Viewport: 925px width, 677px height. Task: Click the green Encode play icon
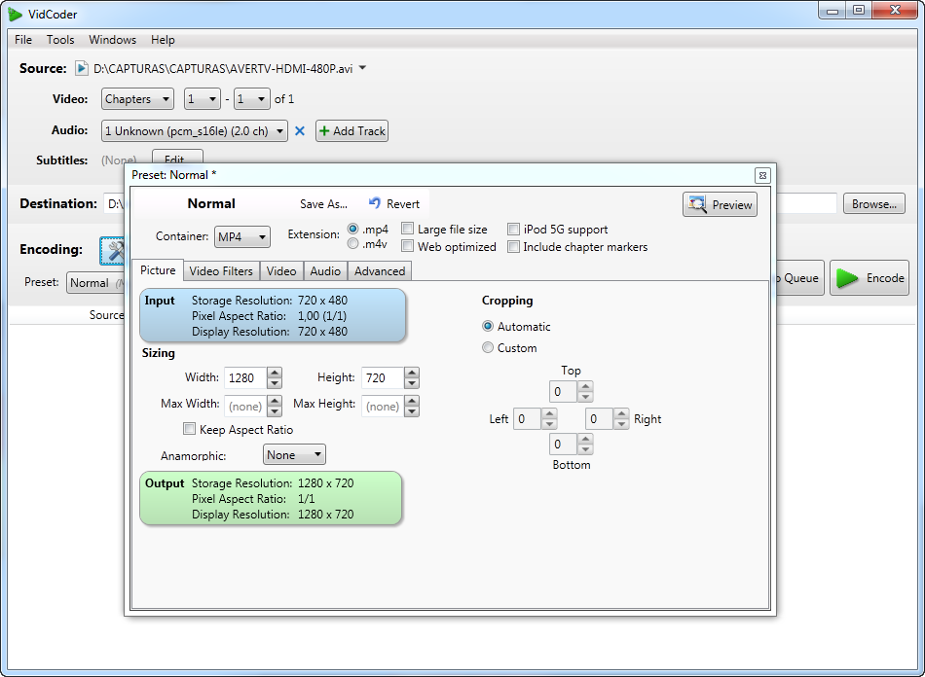tap(847, 278)
